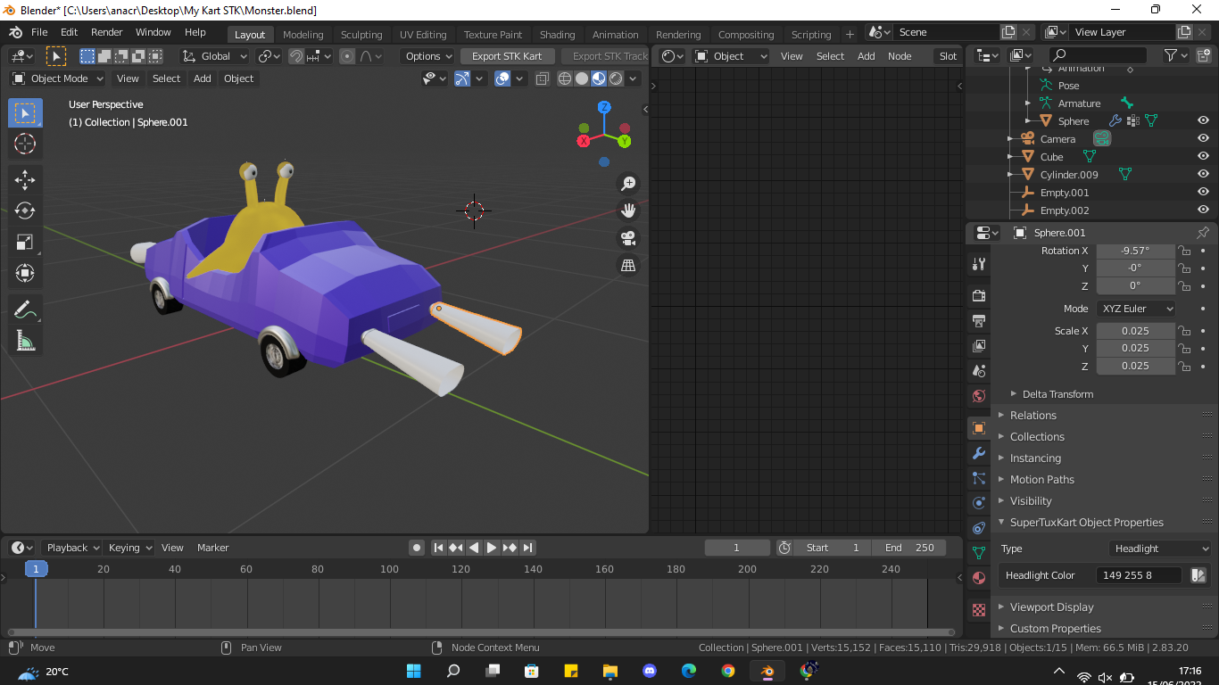The width and height of the screenshot is (1219, 685).
Task: Activate the Measure tool
Action: pyautogui.click(x=25, y=341)
